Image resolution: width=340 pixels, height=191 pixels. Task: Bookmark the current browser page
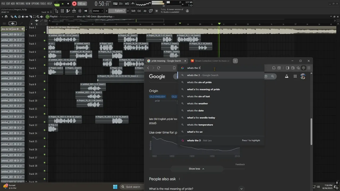coord(174,68)
